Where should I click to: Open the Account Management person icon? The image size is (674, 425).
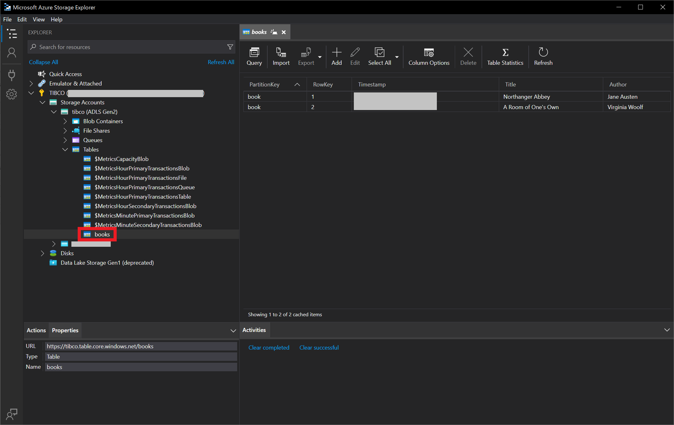coord(12,53)
